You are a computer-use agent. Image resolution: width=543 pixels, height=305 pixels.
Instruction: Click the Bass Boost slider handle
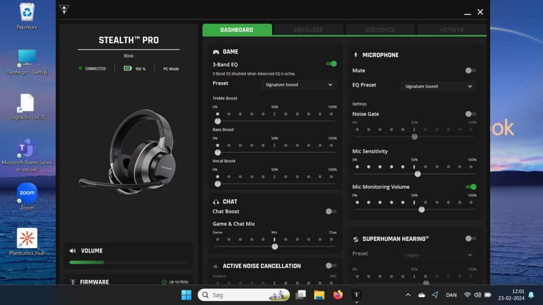point(218,152)
